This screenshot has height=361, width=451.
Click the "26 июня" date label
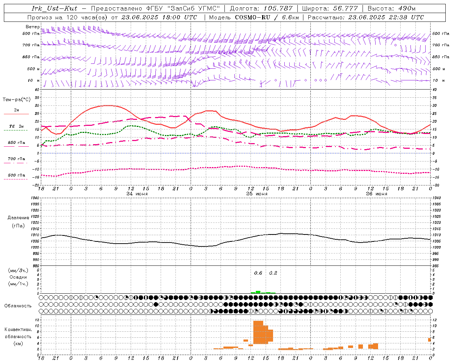click(376, 194)
